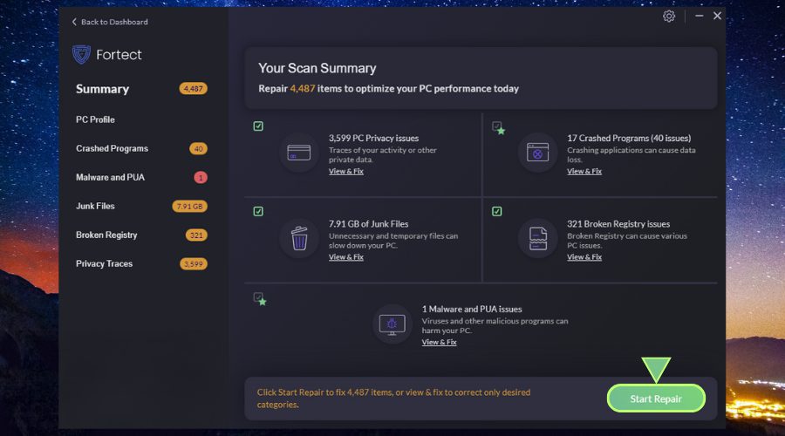Click the PC Privacy credit card icon
Screen dimensions: 785x436
tap(299, 153)
